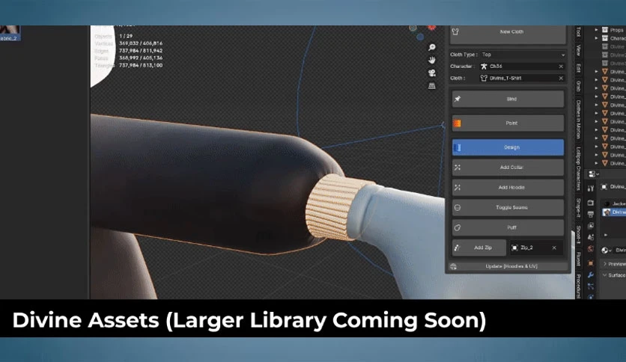
Task: Click the object icon next to Zip_2
Action: pos(515,248)
